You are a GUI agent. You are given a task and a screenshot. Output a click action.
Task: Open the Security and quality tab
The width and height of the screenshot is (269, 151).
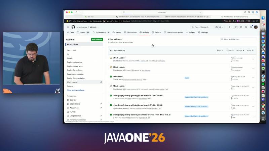[x=174, y=32]
